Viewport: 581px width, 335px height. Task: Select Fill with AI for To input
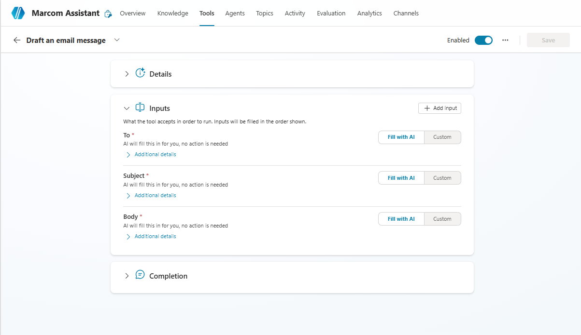(x=401, y=137)
